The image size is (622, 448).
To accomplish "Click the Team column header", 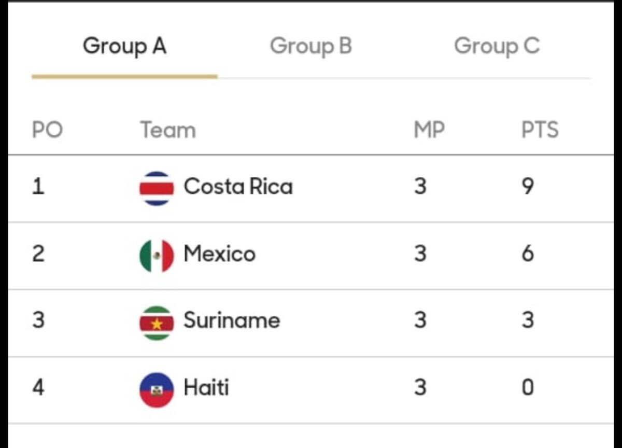I will [x=168, y=130].
